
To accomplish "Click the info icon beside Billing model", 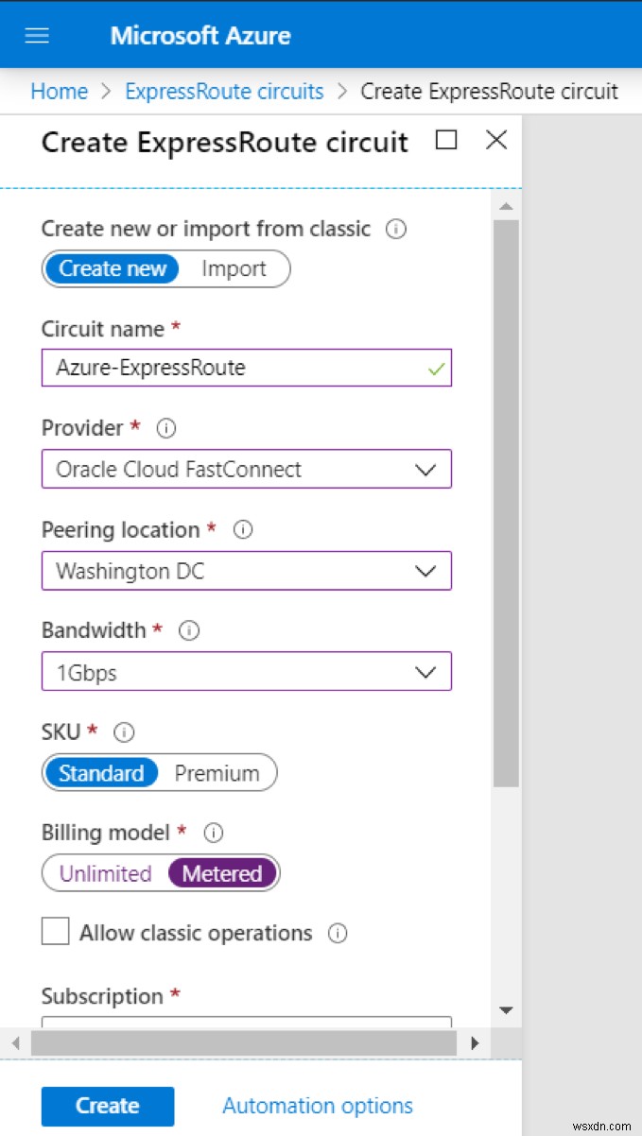I will pyautogui.click(x=213, y=833).
